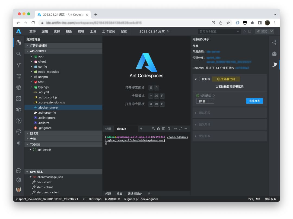Expand the 回收站 section
The image size is (293, 219).
click(x=63, y=133)
